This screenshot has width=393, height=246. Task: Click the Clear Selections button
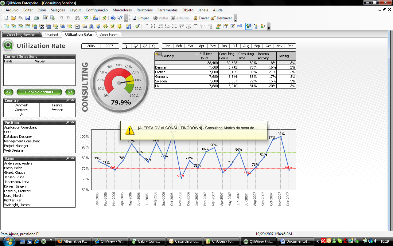coord(39,92)
